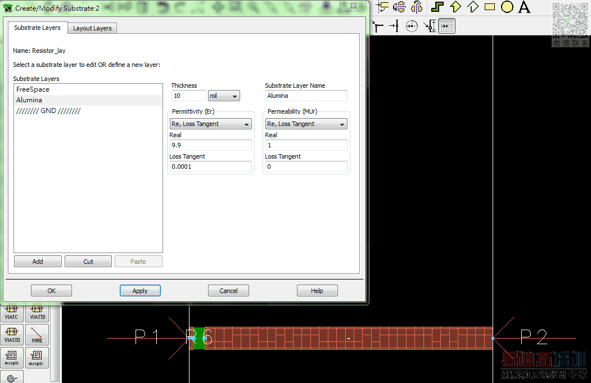Toggle the snap-to-grid mode button
Viewport: 591px width, 383px height.
446,26
